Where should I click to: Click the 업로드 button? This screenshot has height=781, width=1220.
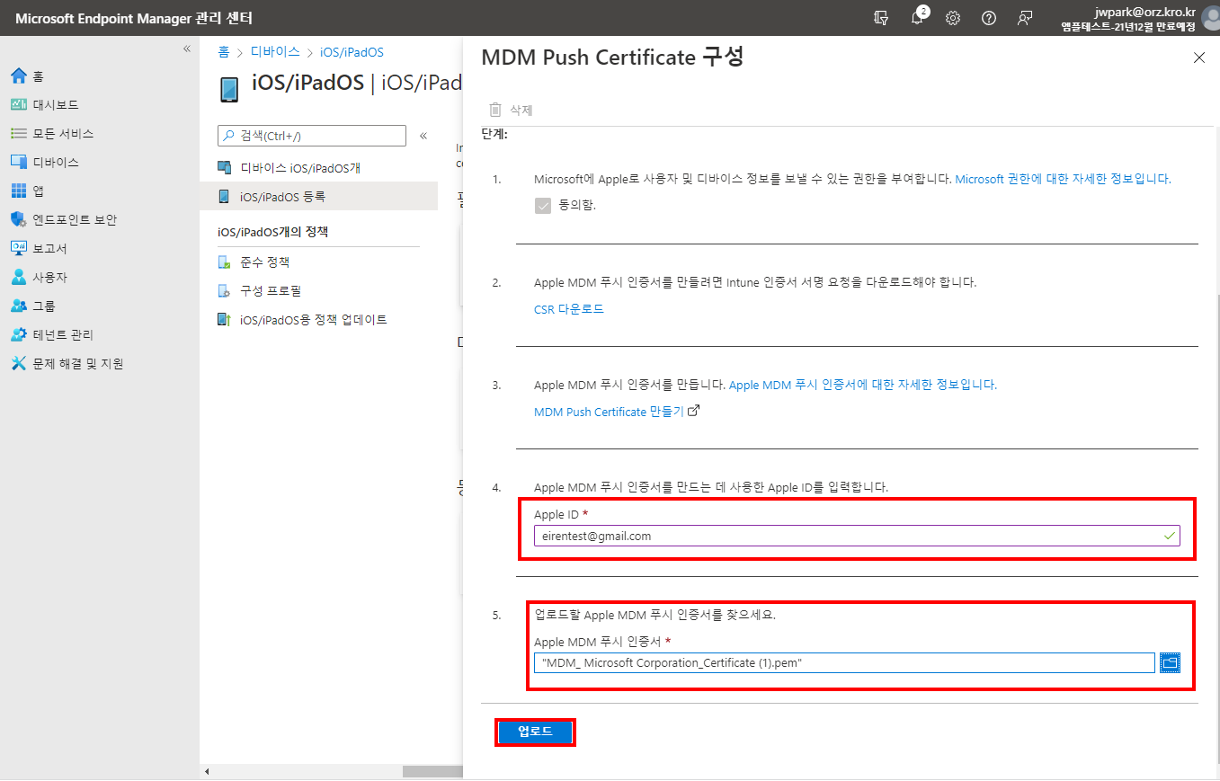click(535, 732)
